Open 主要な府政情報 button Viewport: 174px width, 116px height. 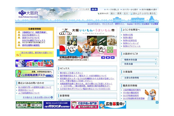tap(139, 78)
